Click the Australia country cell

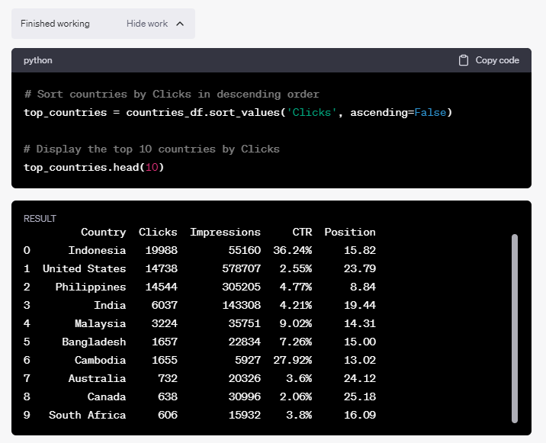[97, 378]
